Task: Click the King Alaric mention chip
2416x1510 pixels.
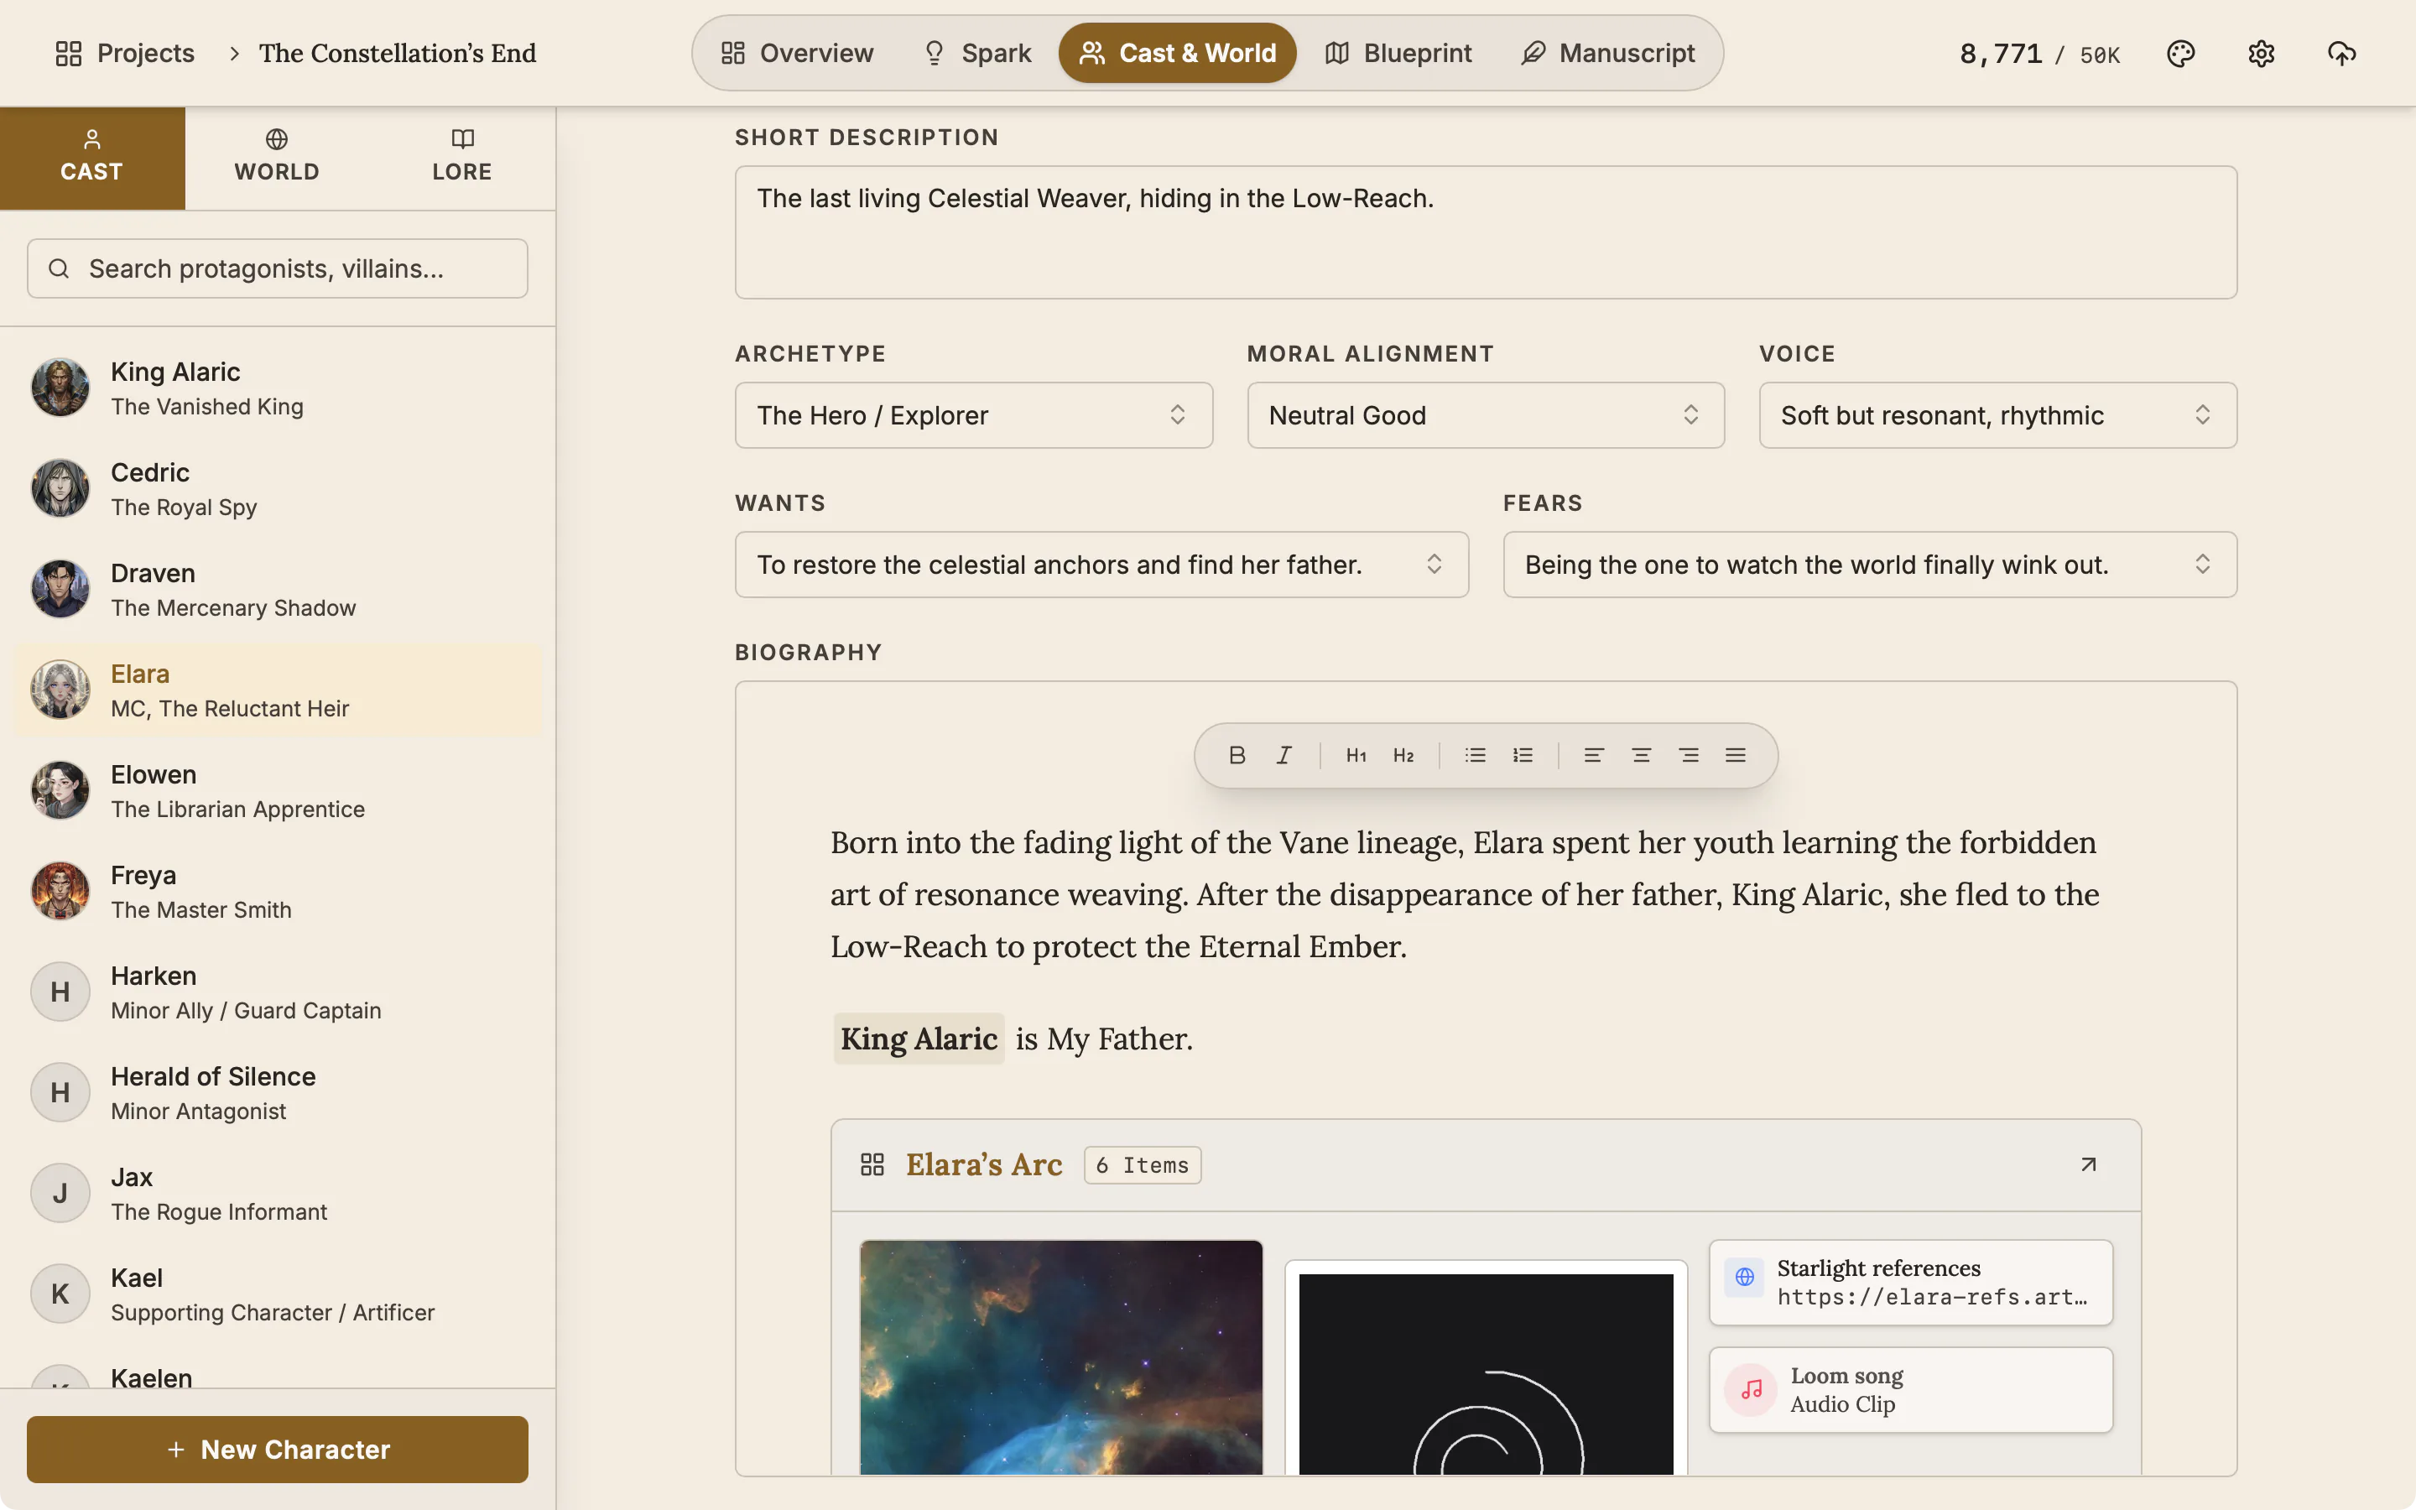Action: point(919,1039)
